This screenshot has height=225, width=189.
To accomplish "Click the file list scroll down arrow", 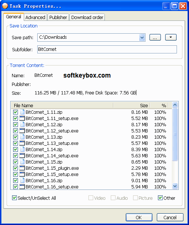I will click(x=175, y=186).
